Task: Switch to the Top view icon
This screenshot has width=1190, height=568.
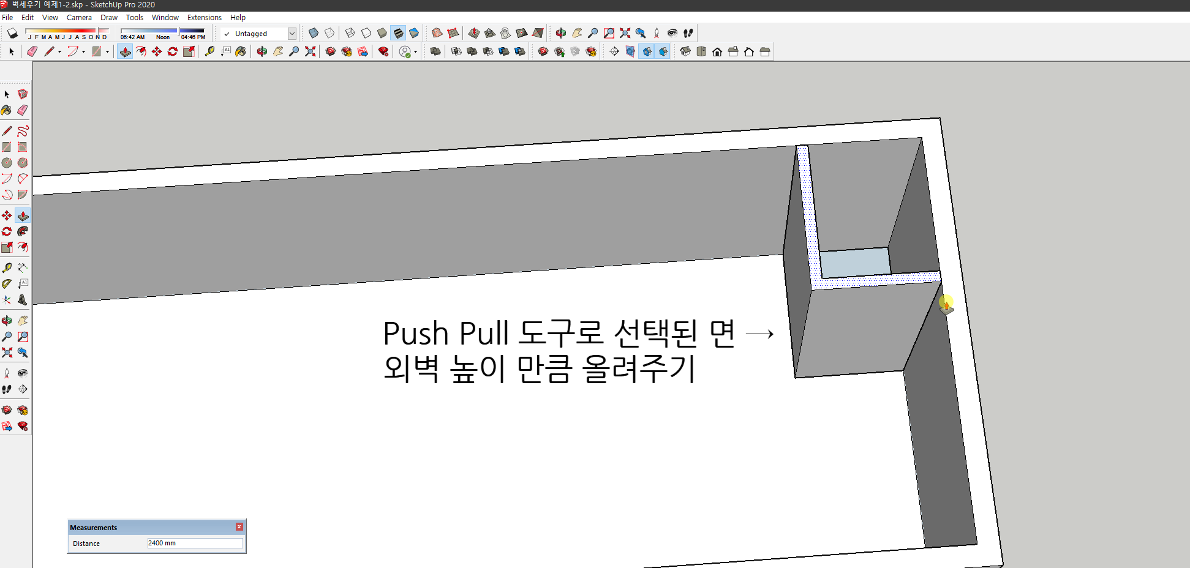Action: point(701,51)
